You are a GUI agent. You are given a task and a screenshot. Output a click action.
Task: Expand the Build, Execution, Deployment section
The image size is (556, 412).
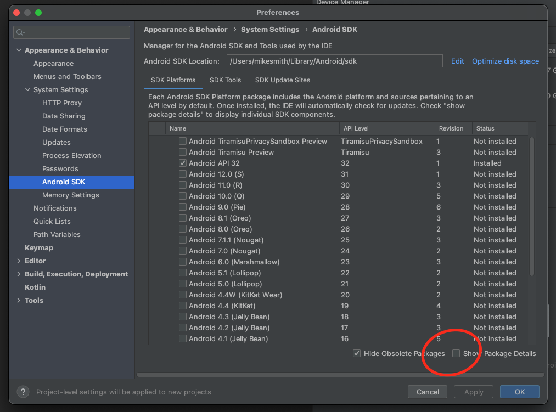(x=19, y=274)
